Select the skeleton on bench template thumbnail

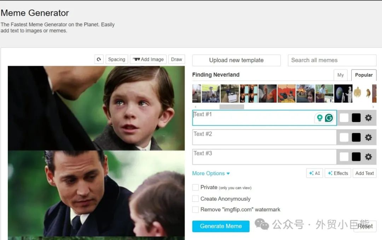(x=211, y=93)
